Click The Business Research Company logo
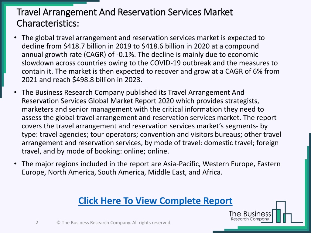This screenshot has width=311, height=233. [266, 212]
